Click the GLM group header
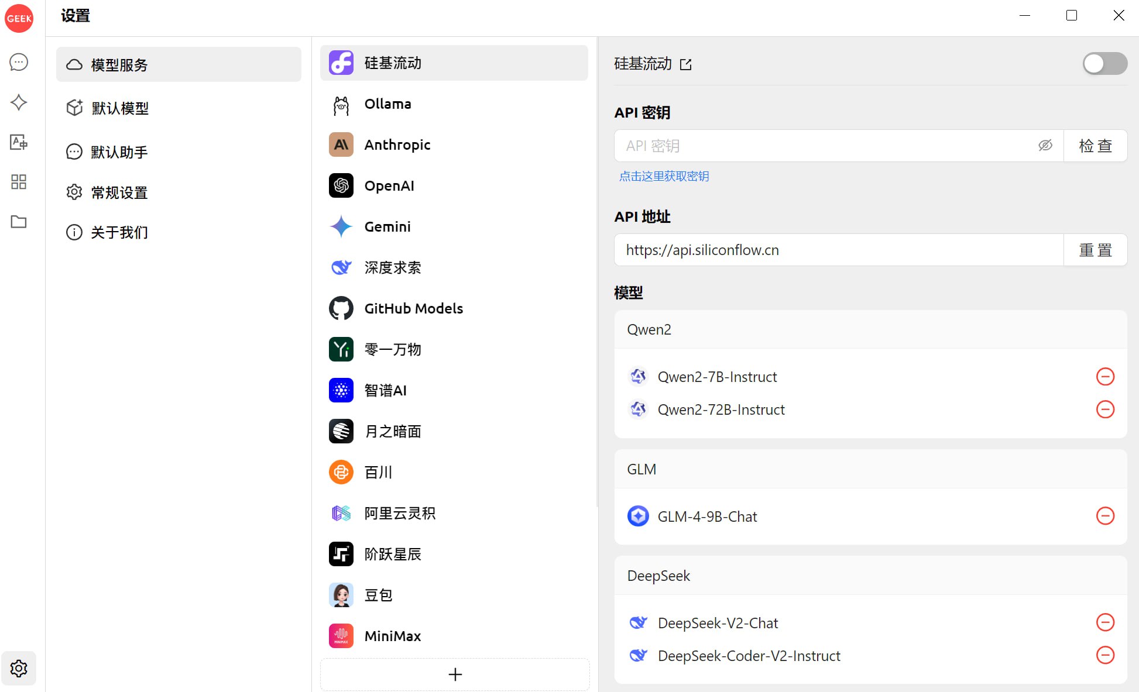This screenshot has height=692, width=1139. (x=870, y=469)
